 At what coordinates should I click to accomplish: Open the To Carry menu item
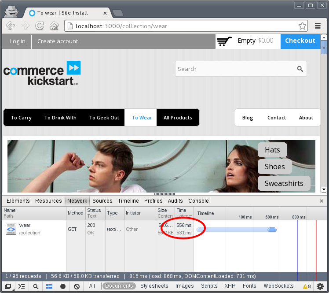tap(21, 118)
